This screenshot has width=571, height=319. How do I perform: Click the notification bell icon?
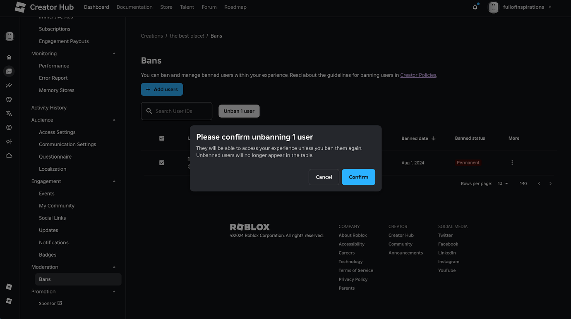pyautogui.click(x=475, y=7)
